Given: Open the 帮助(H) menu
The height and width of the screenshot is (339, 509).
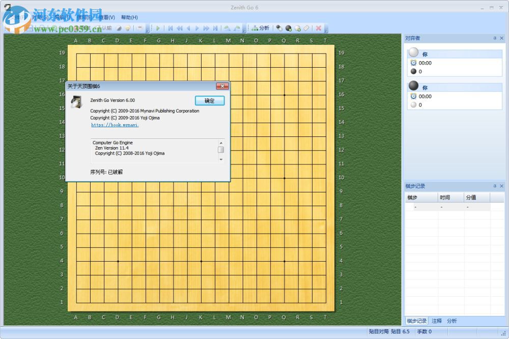Looking at the screenshot, I should (x=129, y=17).
